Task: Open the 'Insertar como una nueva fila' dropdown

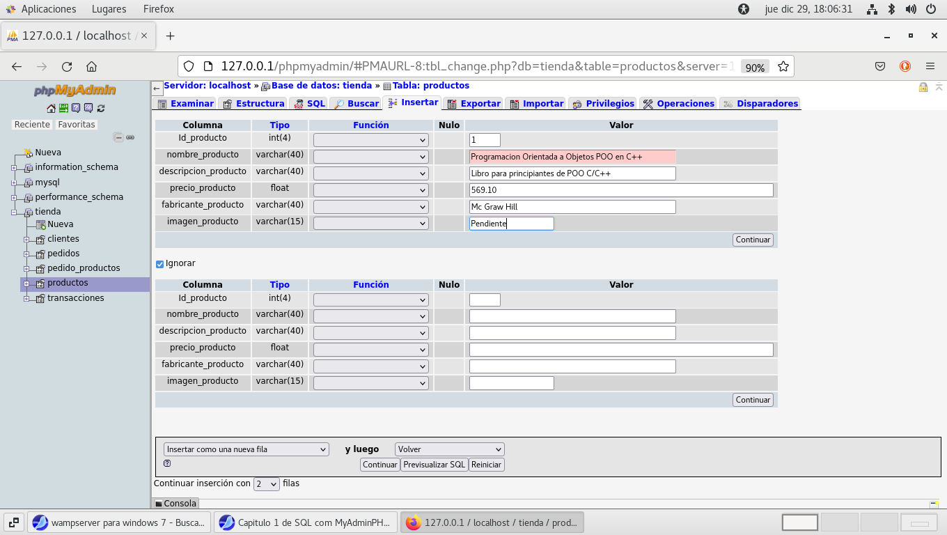Action: [x=246, y=449]
